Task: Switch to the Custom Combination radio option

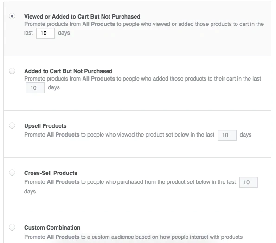Action: tap(12, 227)
